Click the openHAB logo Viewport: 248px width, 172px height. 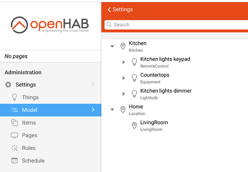tap(50, 24)
